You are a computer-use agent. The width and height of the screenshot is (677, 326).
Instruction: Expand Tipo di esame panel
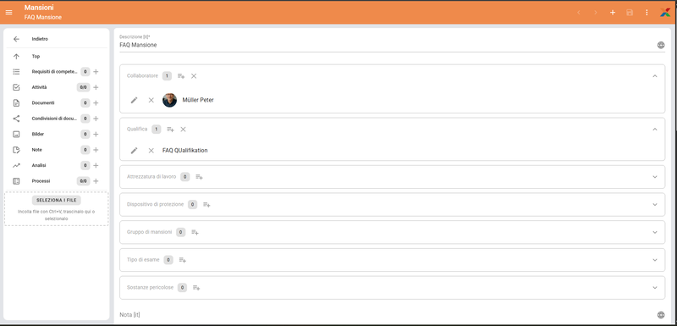click(x=654, y=260)
